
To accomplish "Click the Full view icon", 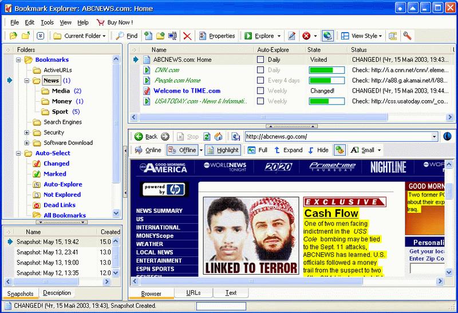I will click(251, 150).
